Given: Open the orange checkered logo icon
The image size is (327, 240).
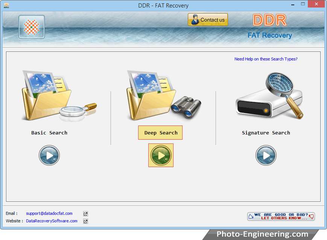Looking at the screenshot, I should click(32, 27).
